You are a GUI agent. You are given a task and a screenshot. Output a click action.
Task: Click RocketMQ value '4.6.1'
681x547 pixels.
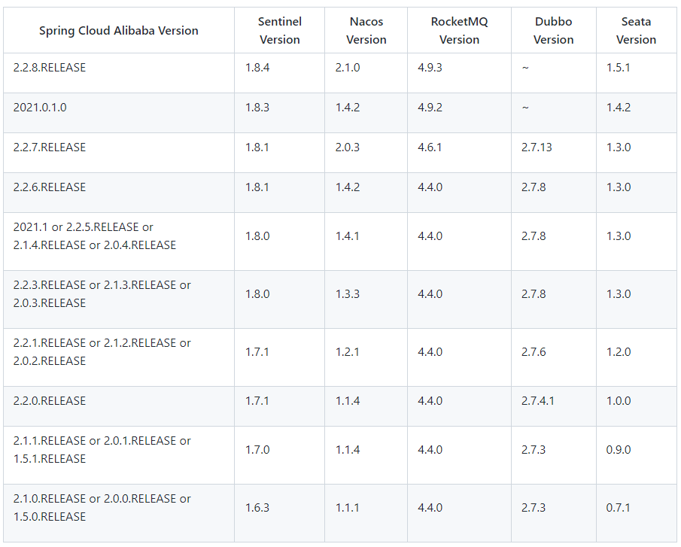pyautogui.click(x=430, y=147)
